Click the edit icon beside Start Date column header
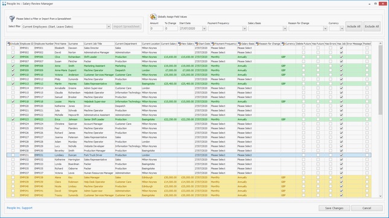The image size is (389, 218). point(197,43)
